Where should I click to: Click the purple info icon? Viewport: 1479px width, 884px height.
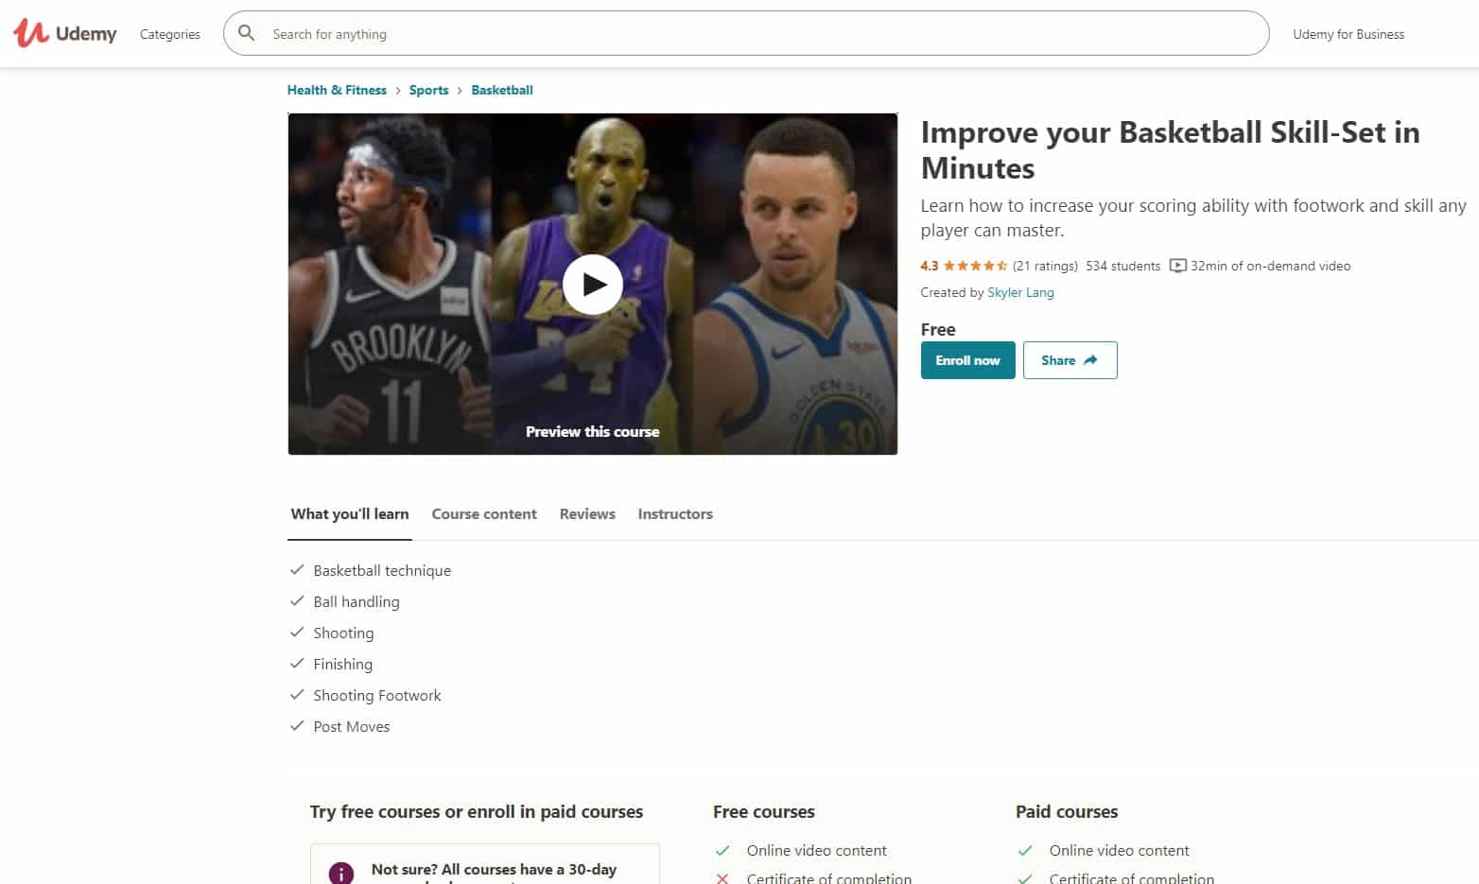pos(341,874)
